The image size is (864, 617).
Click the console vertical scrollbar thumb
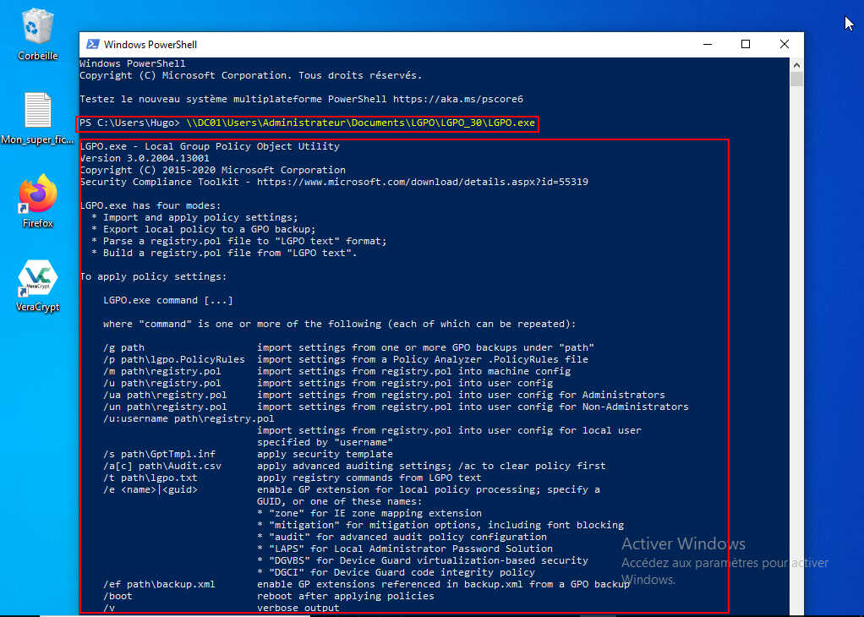point(796,79)
